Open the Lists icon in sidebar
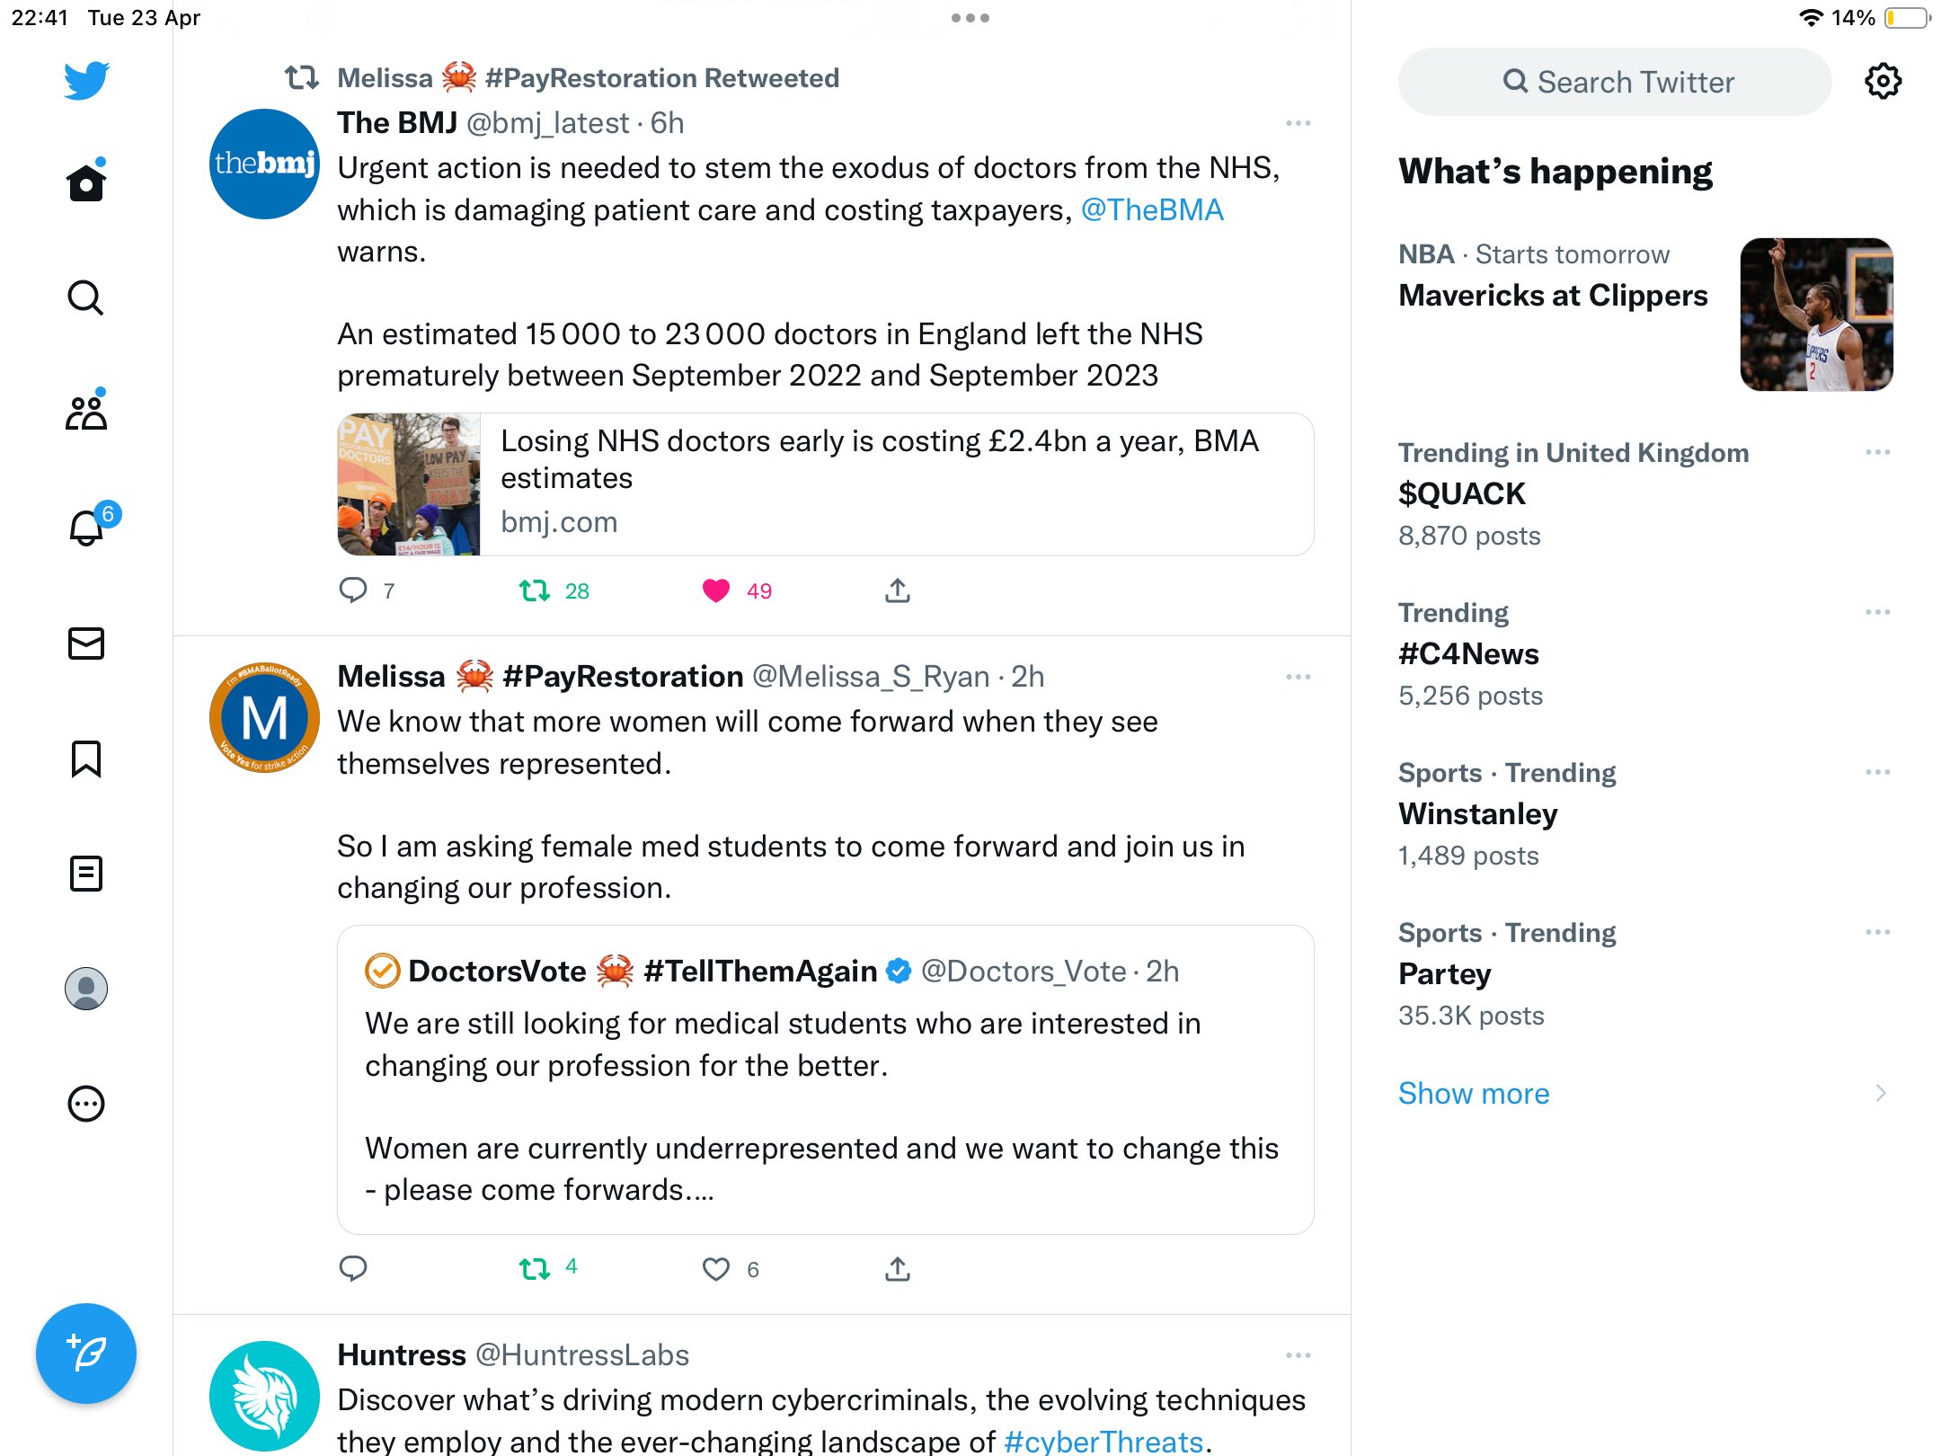 click(x=86, y=874)
